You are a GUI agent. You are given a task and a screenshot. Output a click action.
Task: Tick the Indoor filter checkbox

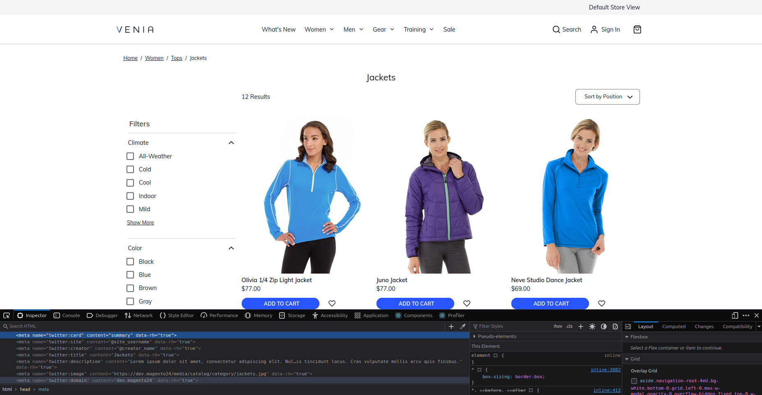coord(130,196)
